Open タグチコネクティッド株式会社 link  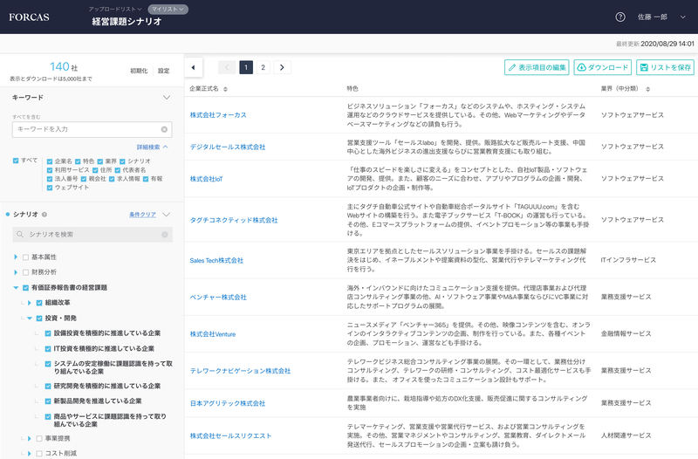tap(234, 220)
